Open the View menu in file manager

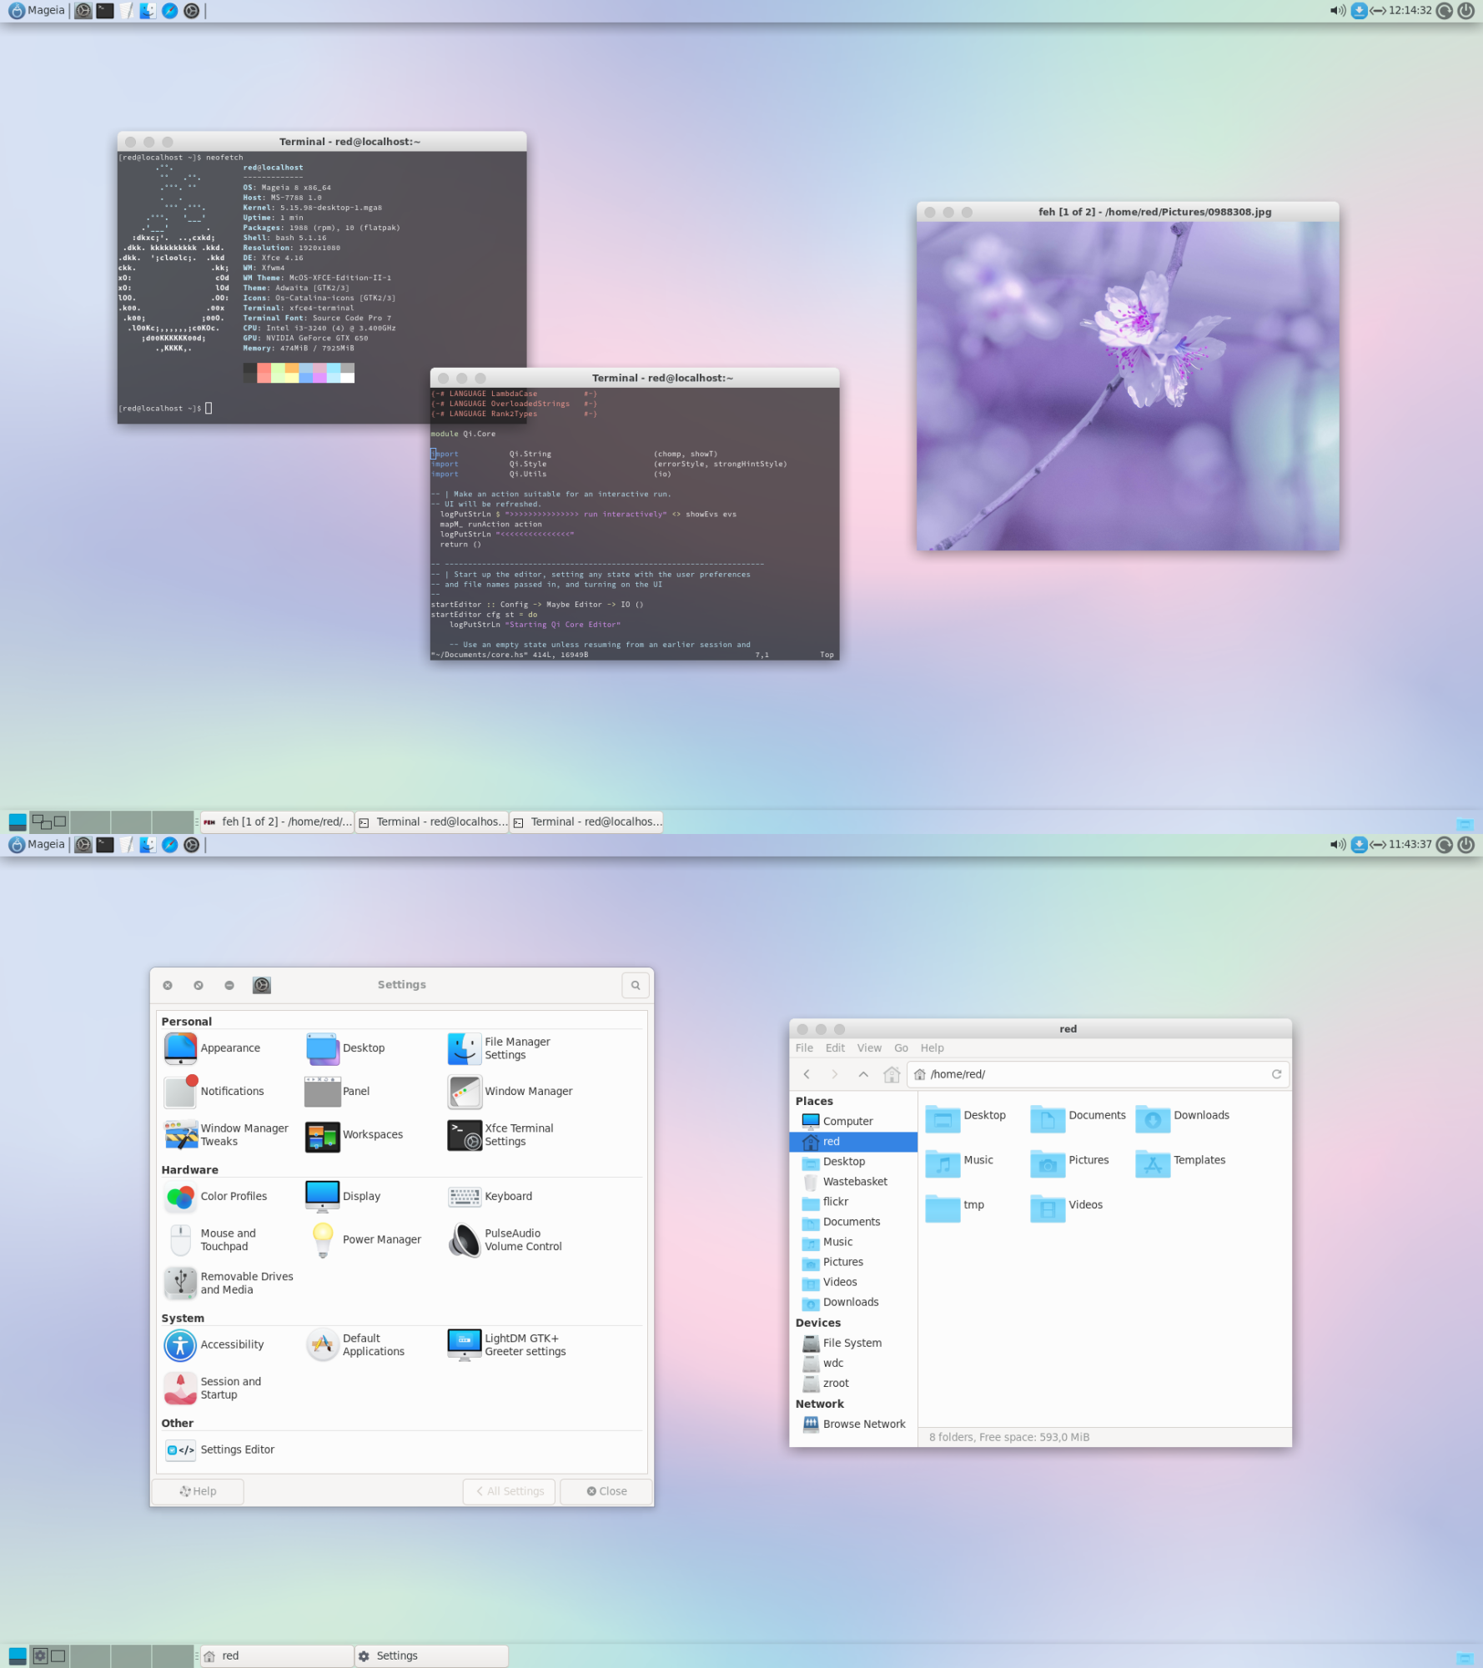click(869, 1048)
